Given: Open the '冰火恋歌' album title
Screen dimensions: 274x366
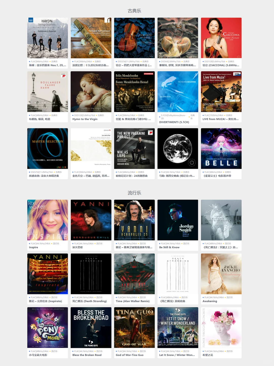Looking at the screenshot, I should pyautogui.click(x=77, y=247).
